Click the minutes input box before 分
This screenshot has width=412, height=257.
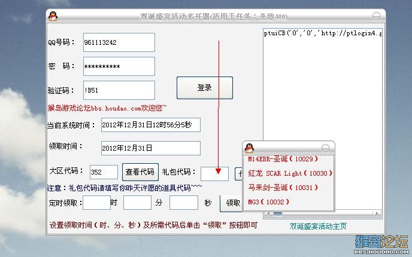coord(137,203)
